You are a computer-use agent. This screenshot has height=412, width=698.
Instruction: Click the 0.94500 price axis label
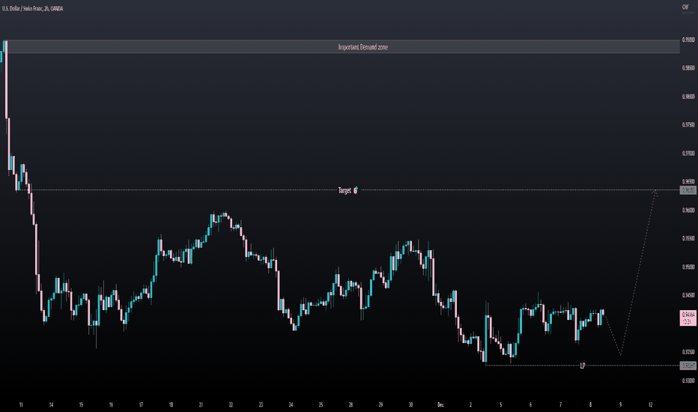(x=688, y=295)
